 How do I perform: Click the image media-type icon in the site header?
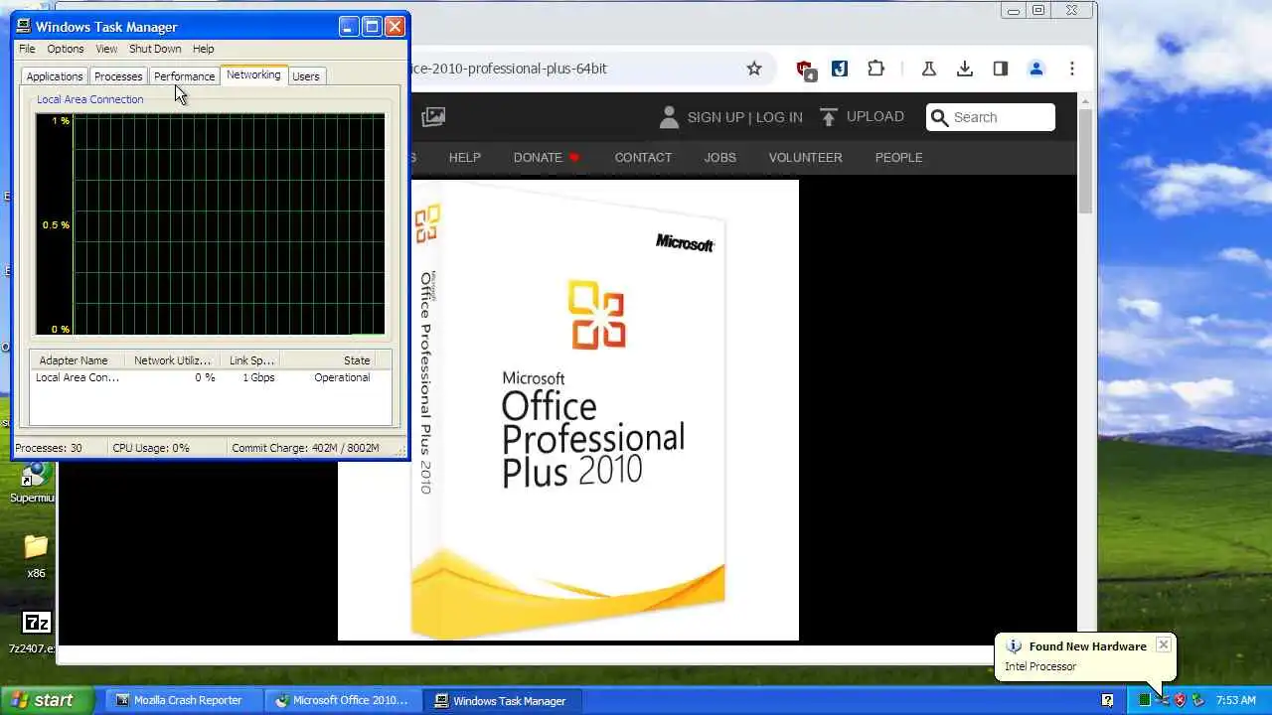click(x=433, y=117)
